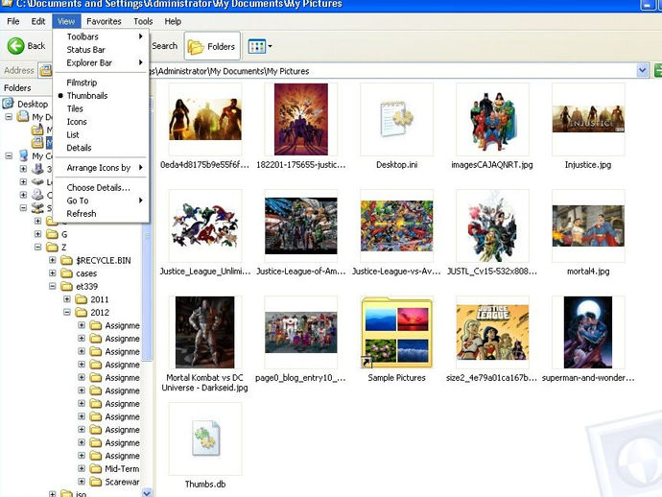Click the JUSTL_Cv15-532x808... file name

tap(492, 272)
